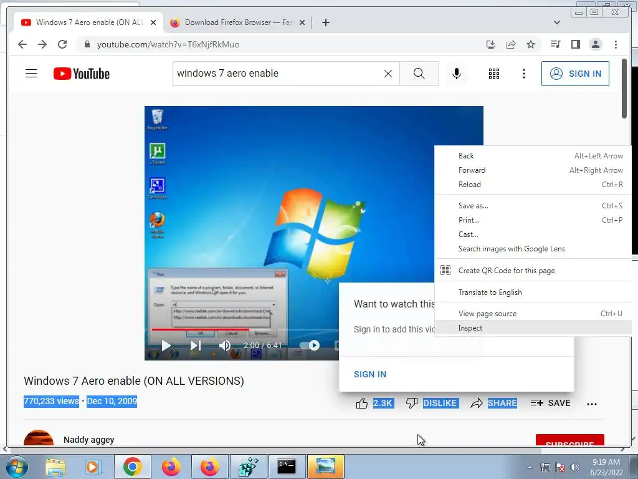Choose Cast... from context menu
The height and width of the screenshot is (479, 638).
pyautogui.click(x=533, y=235)
